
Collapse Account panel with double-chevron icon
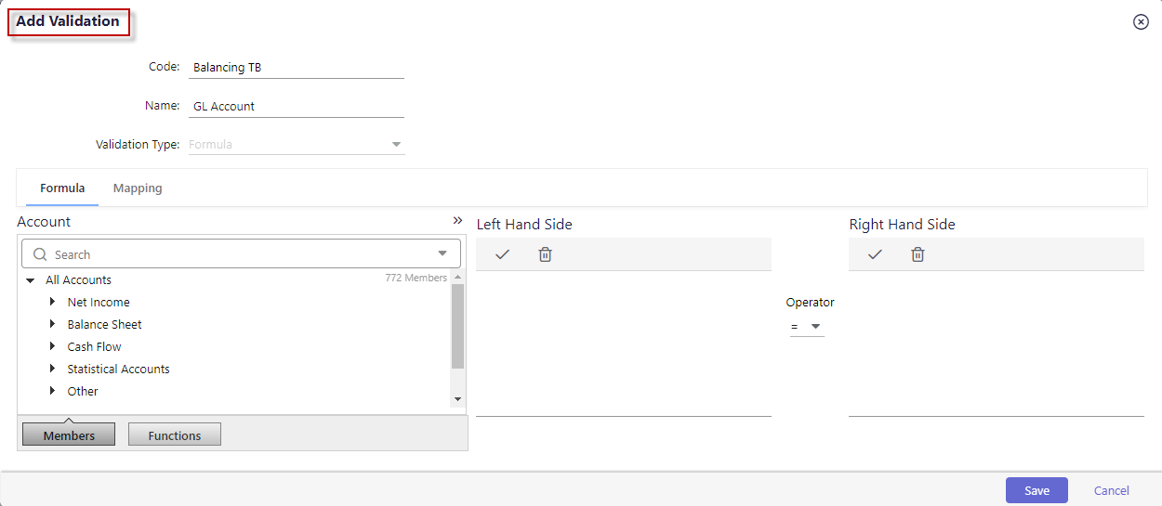457,221
